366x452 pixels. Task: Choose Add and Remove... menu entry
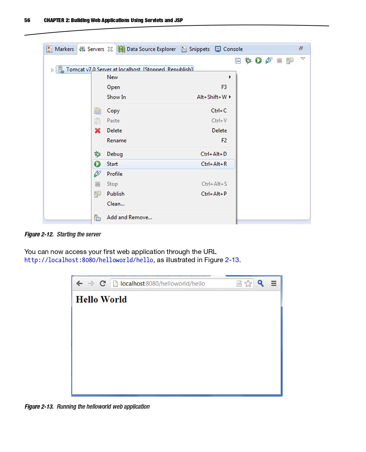[164, 217]
